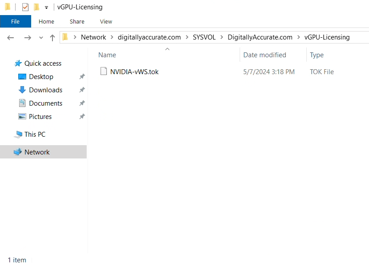Open Desktop from Quick access
The height and width of the screenshot is (265, 369).
[41, 77]
